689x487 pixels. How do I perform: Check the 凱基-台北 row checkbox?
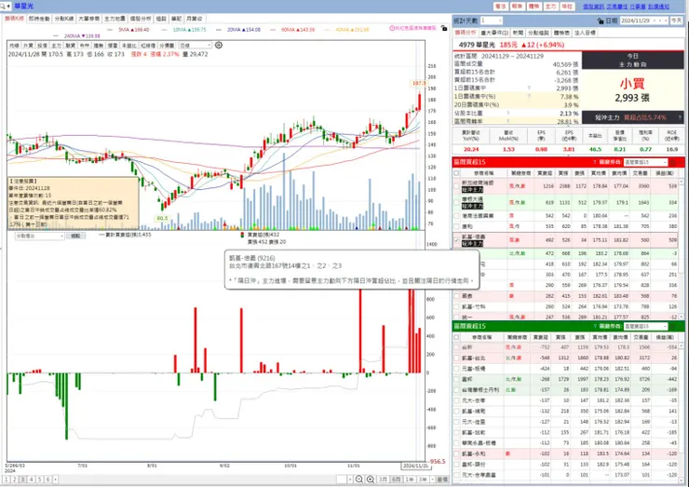(x=456, y=358)
